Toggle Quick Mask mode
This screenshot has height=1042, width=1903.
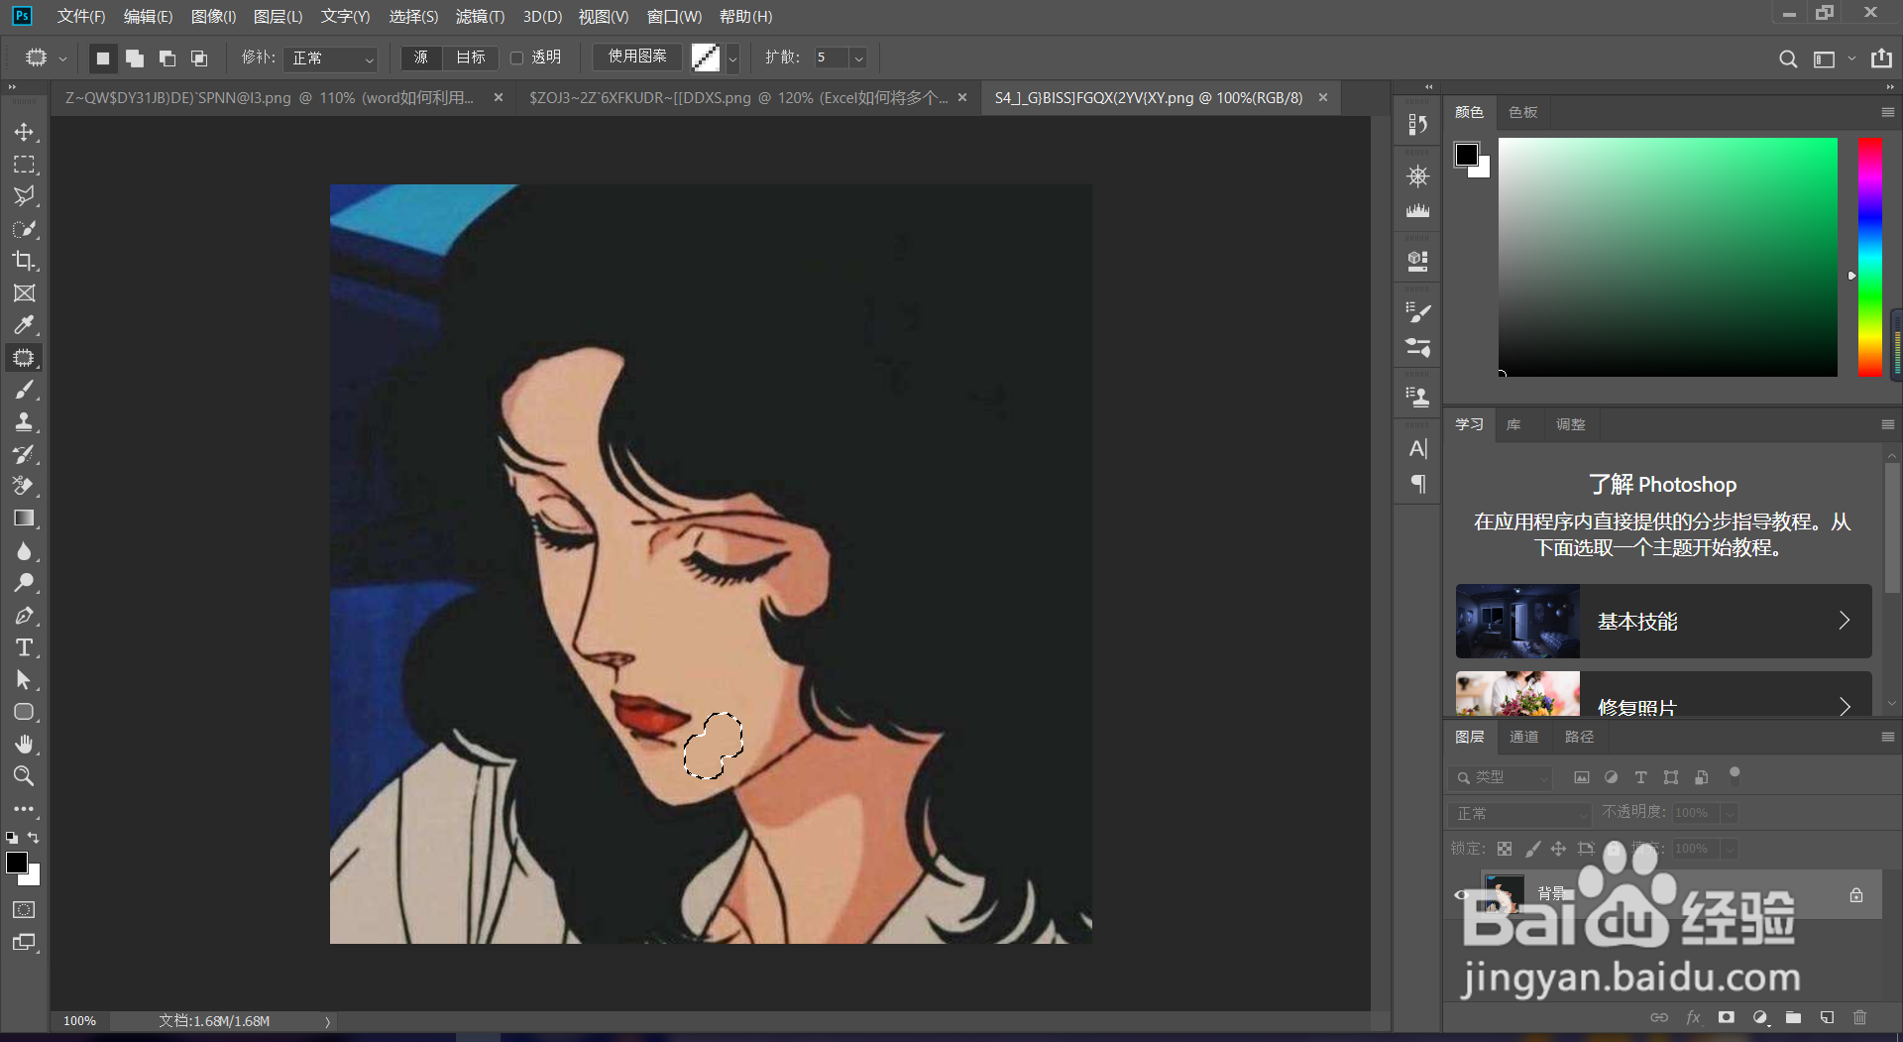[x=24, y=910]
